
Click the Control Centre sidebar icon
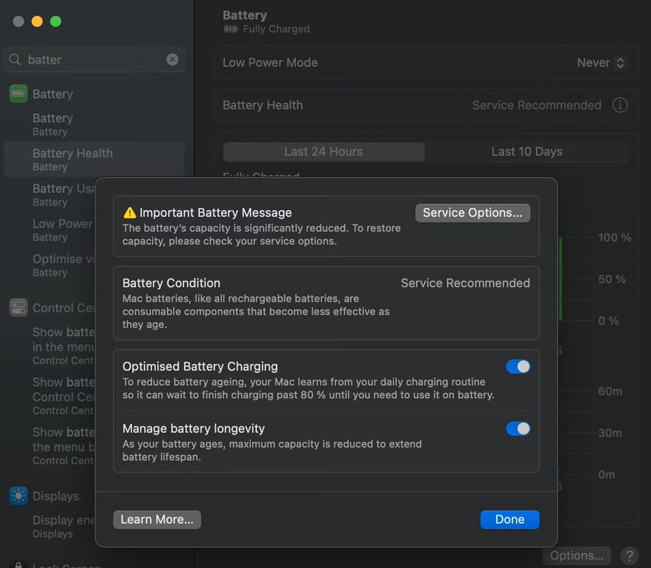[x=18, y=308]
